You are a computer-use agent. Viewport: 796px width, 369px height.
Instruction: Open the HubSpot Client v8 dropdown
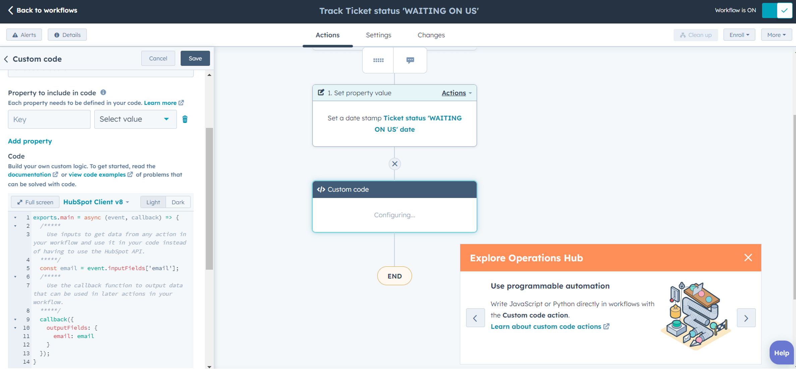96,202
